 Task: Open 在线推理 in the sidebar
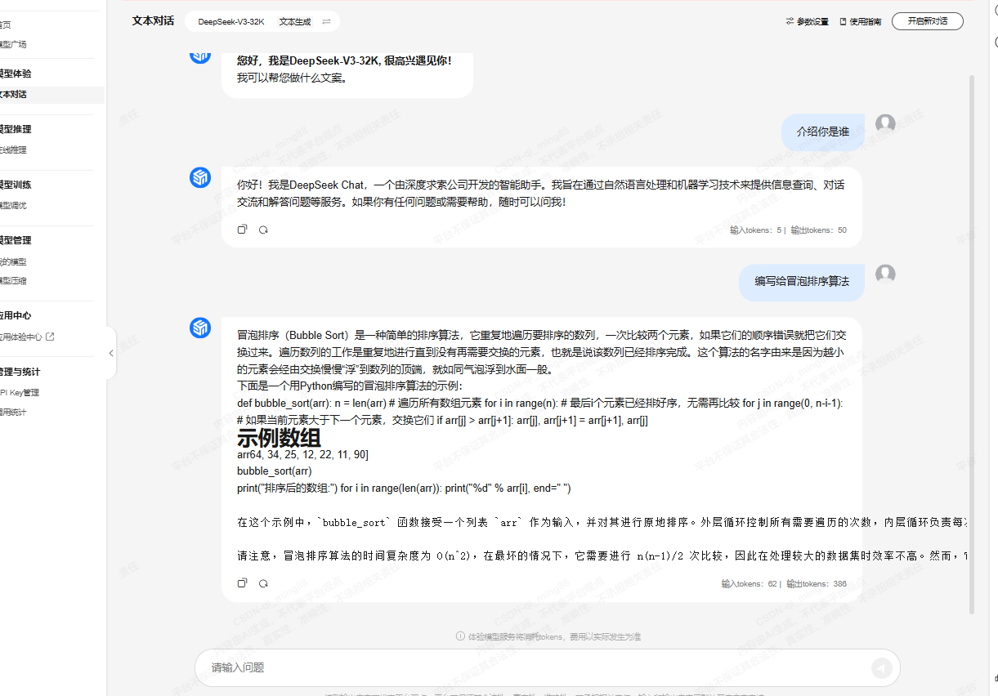13,150
